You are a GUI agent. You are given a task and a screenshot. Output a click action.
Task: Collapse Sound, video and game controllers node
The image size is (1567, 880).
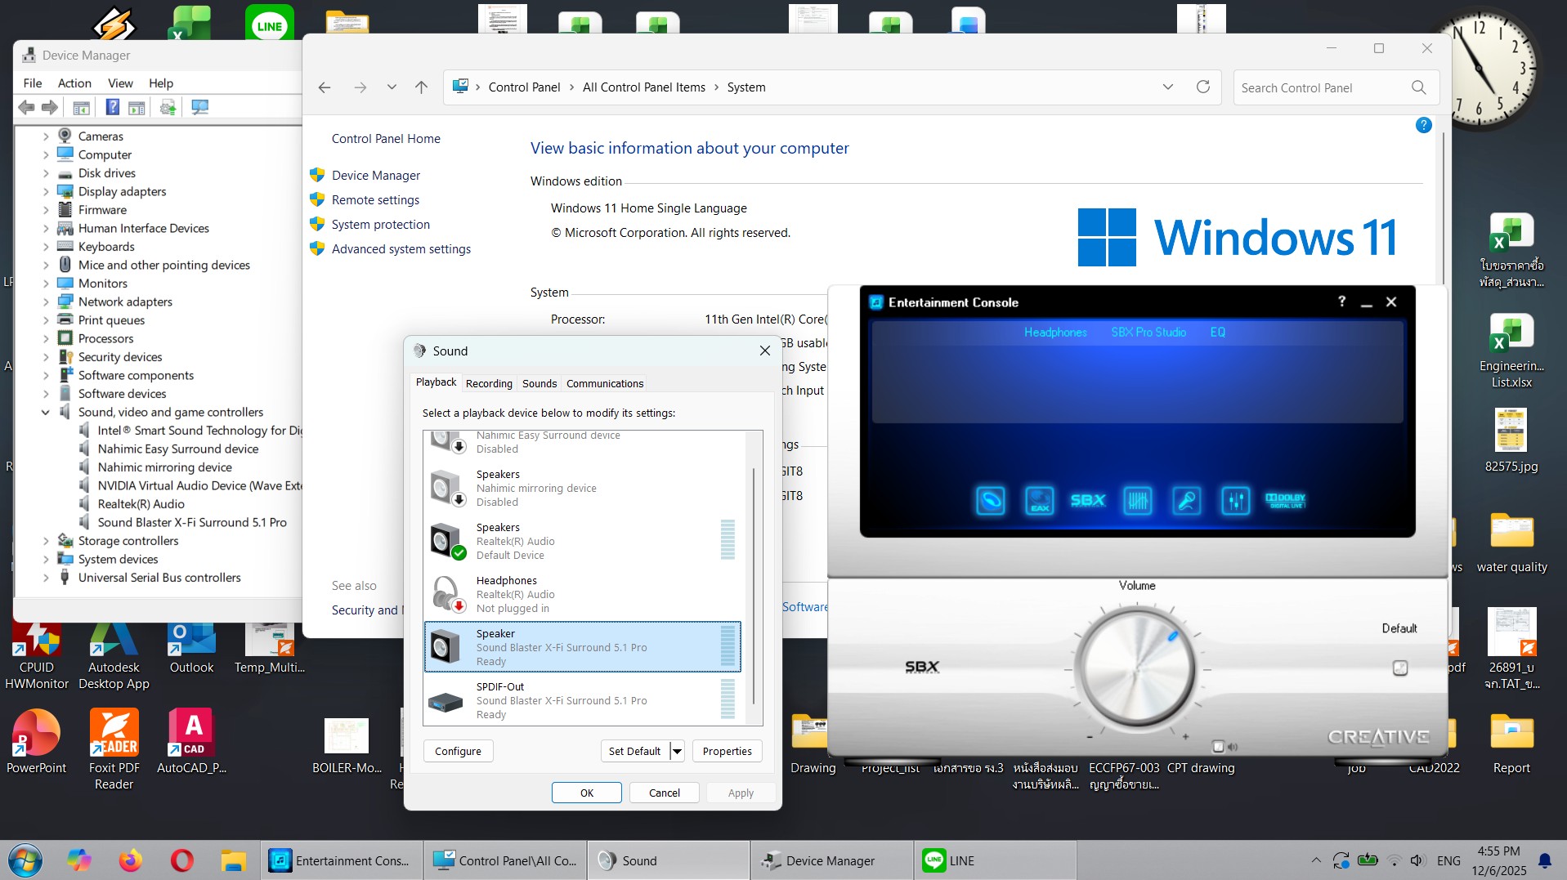coord(46,412)
